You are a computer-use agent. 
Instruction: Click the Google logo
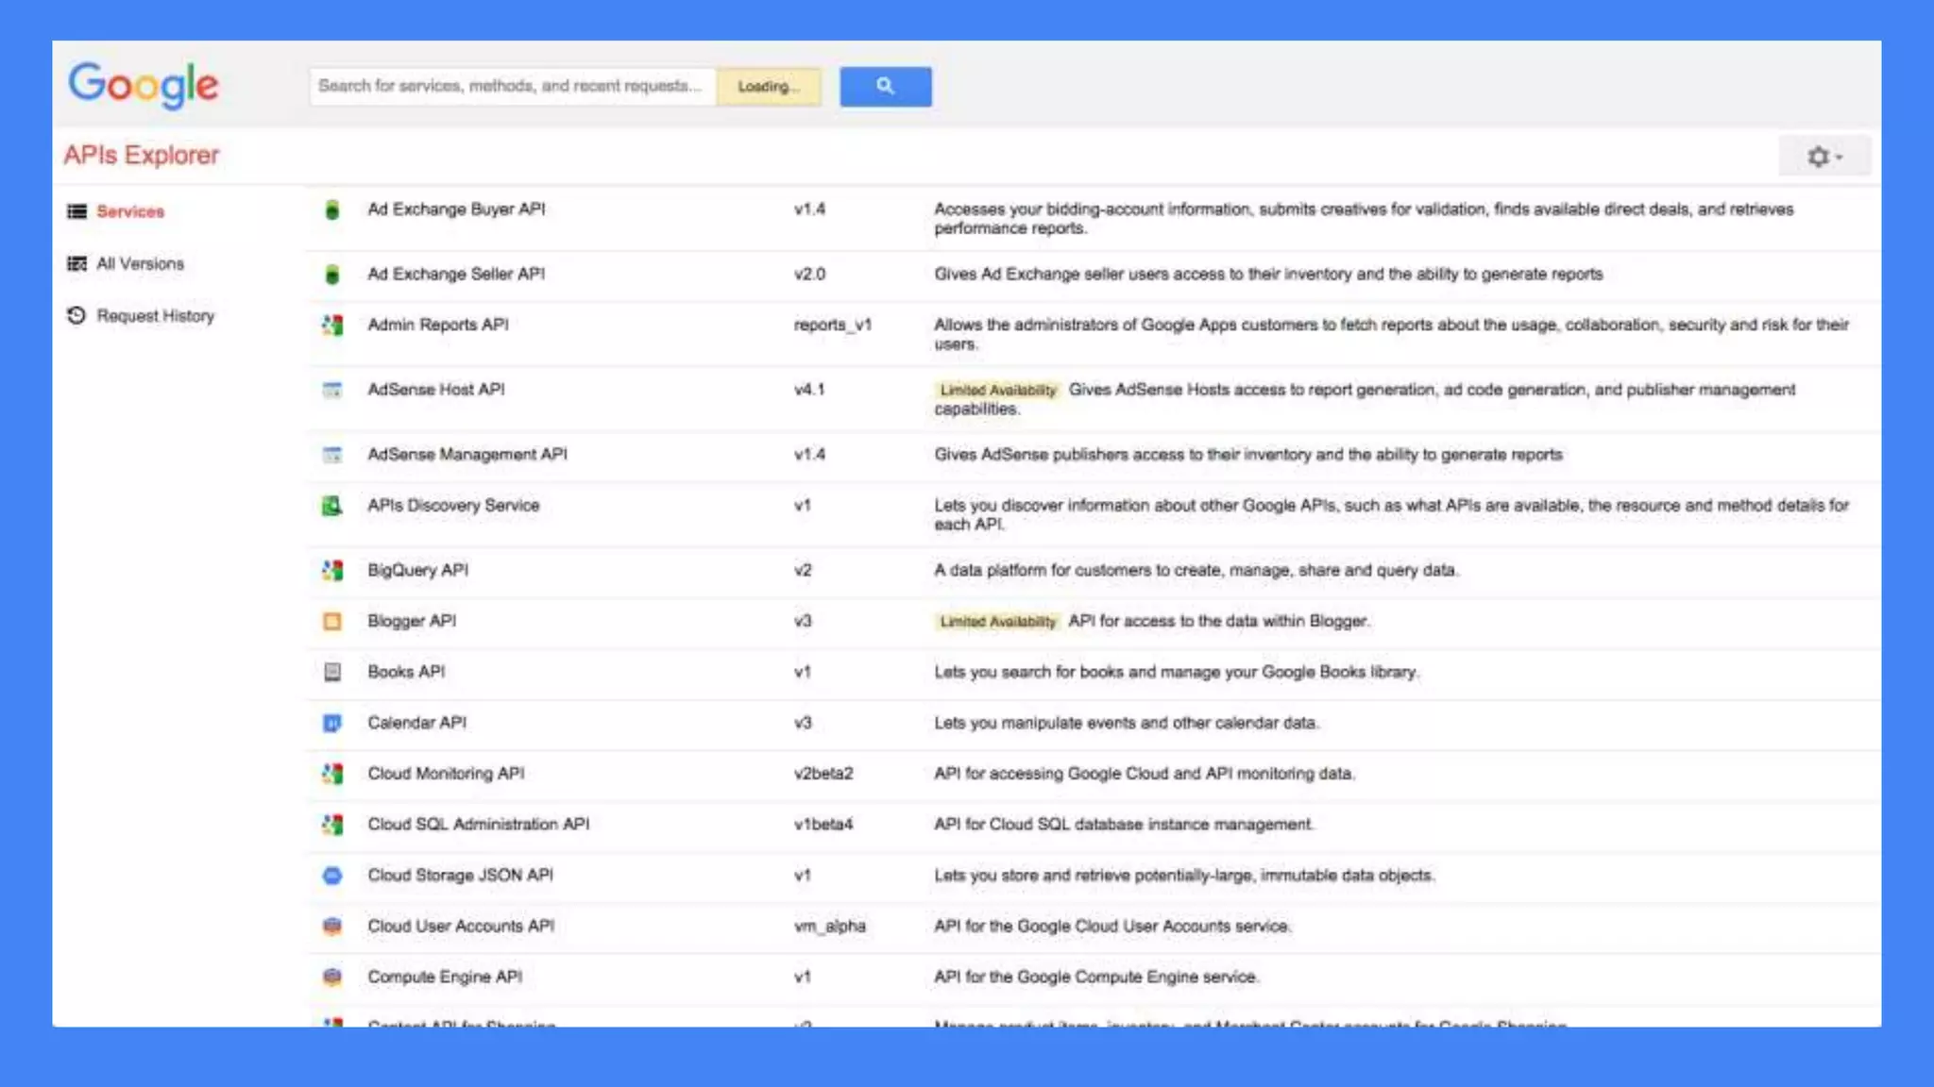click(144, 85)
